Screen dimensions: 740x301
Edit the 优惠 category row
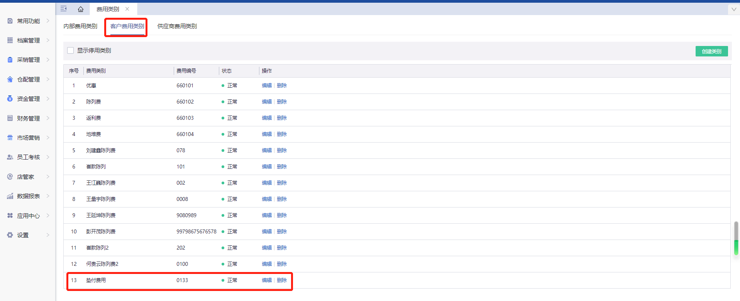point(267,85)
